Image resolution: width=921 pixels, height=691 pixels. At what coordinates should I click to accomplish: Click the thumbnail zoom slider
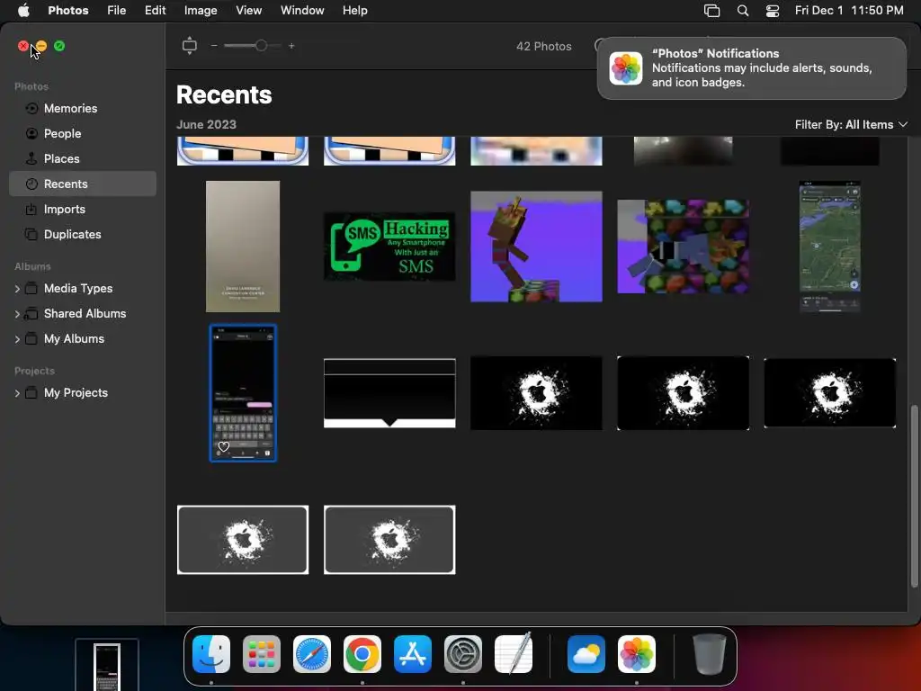(253, 46)
